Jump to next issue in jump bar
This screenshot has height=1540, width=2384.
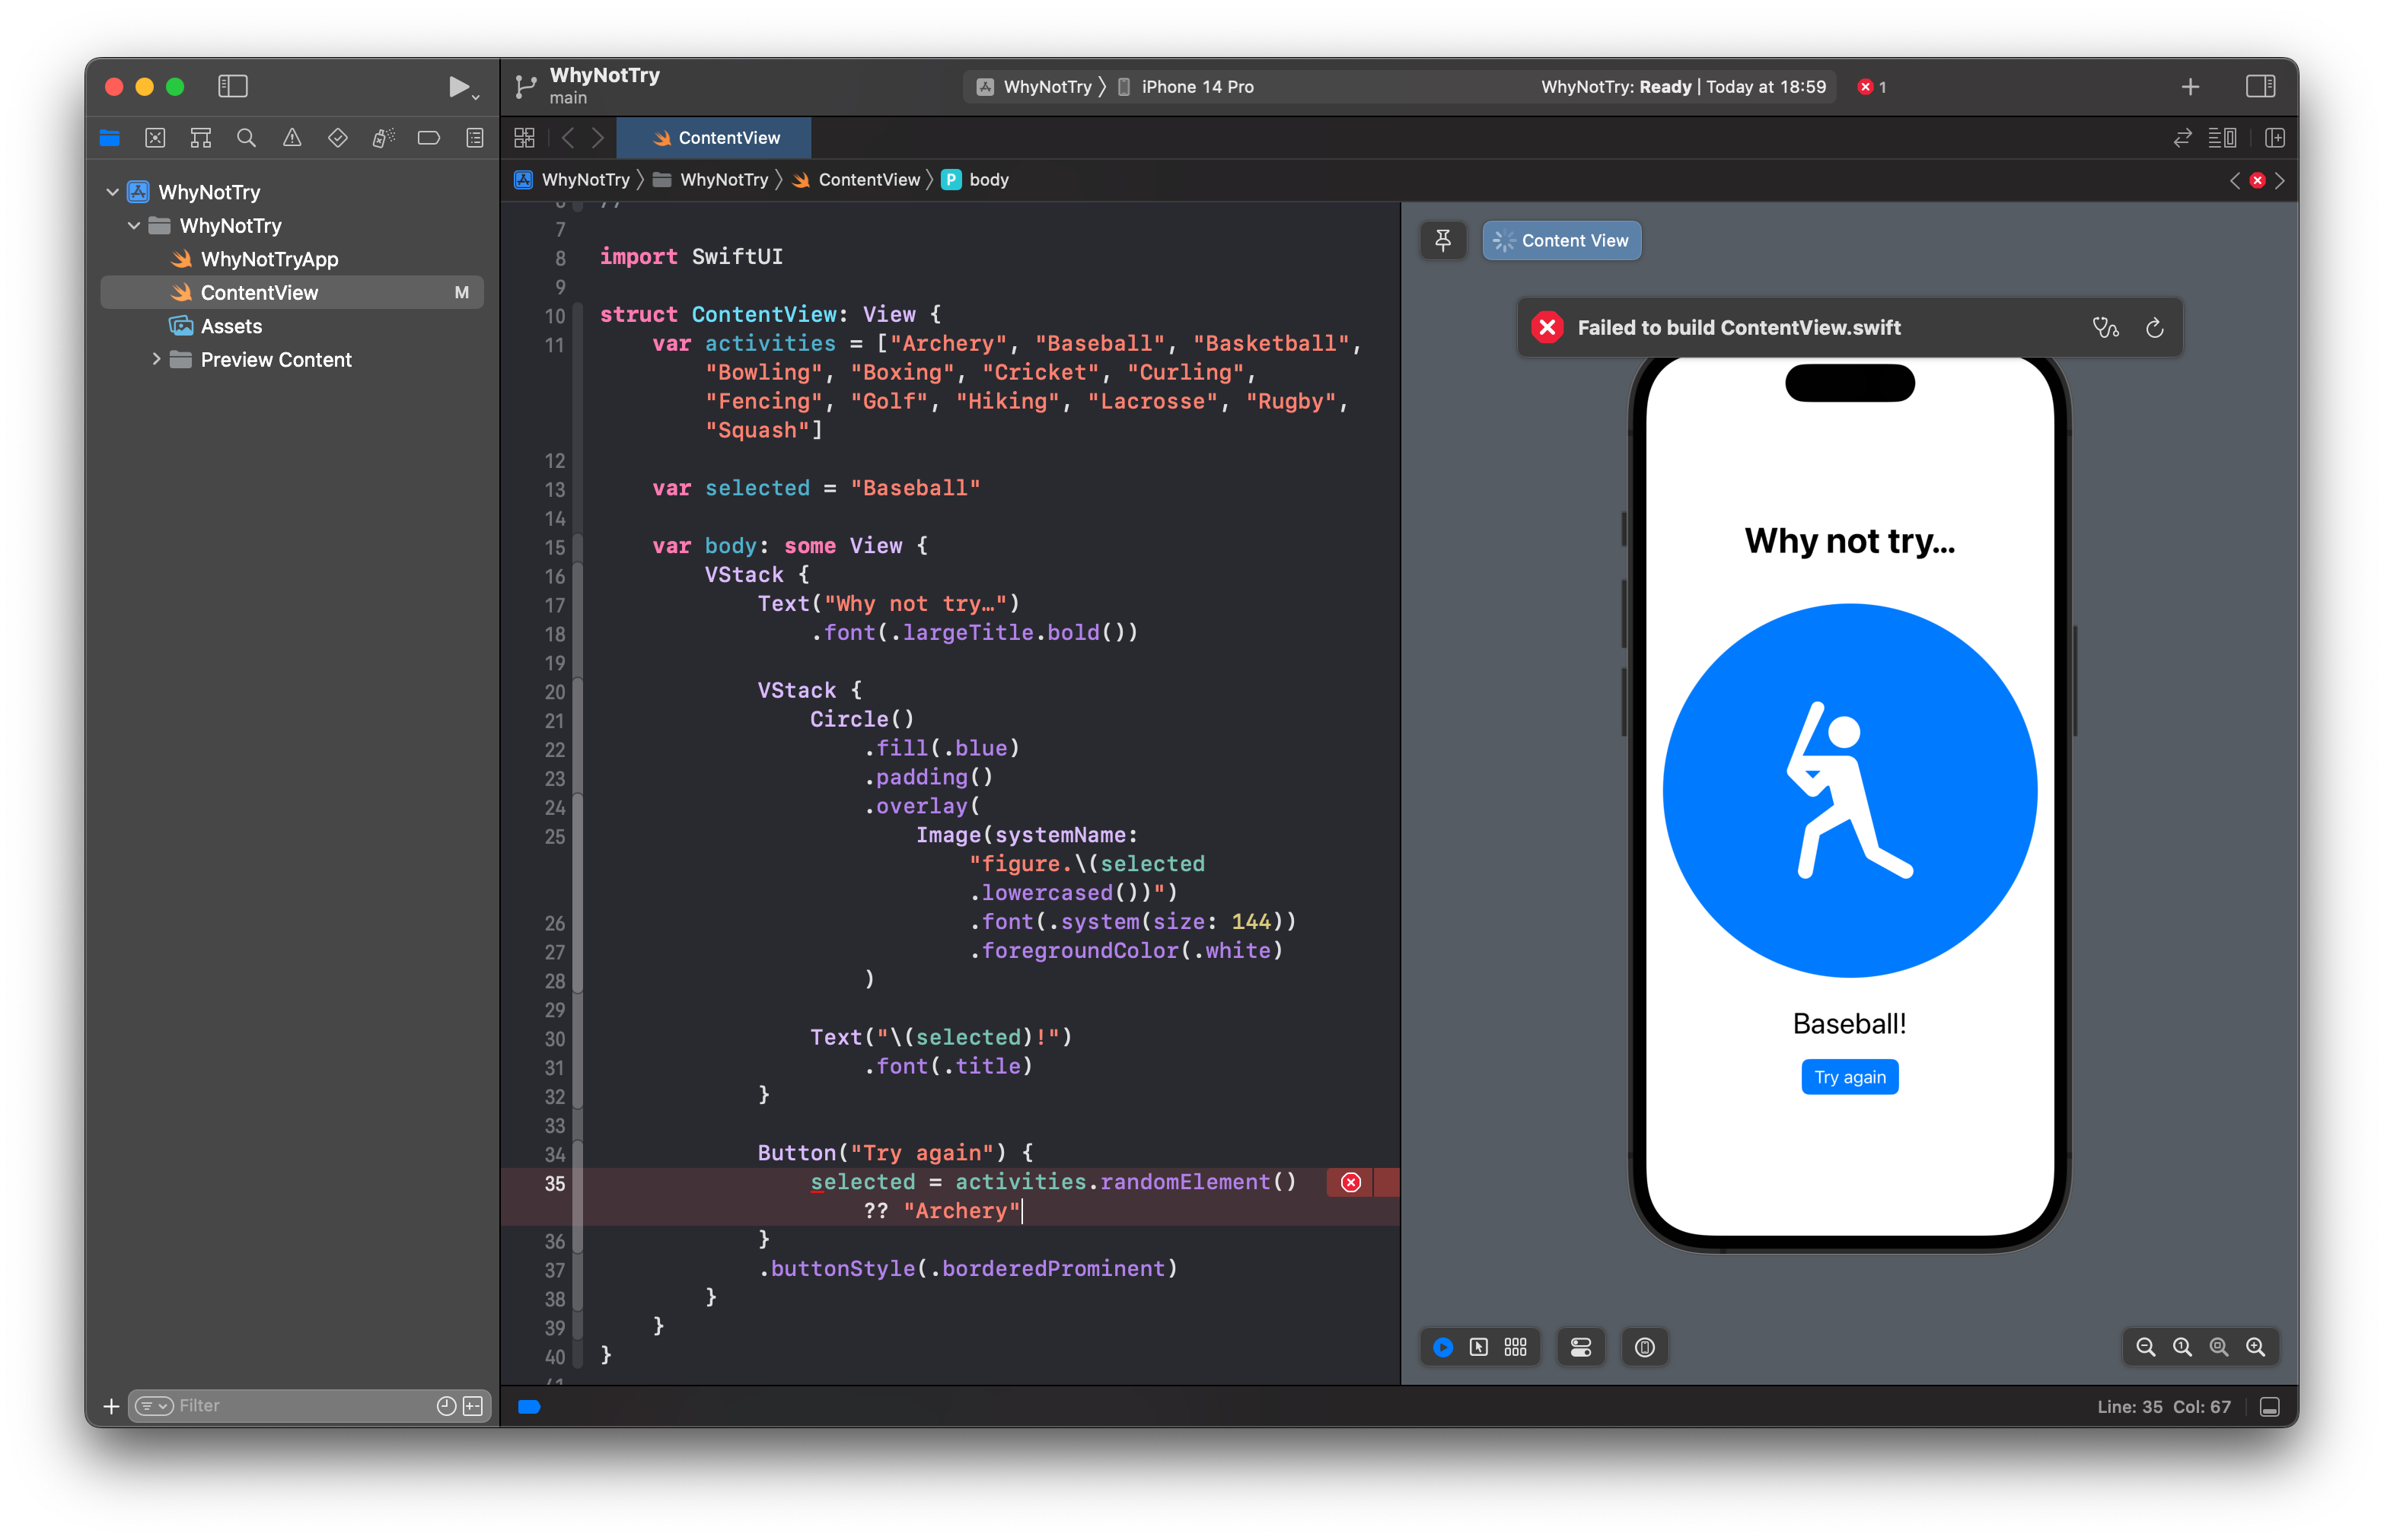[x=2280, y=181]
